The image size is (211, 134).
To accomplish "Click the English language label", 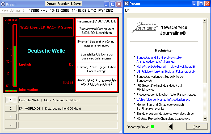I will (25, 64).
